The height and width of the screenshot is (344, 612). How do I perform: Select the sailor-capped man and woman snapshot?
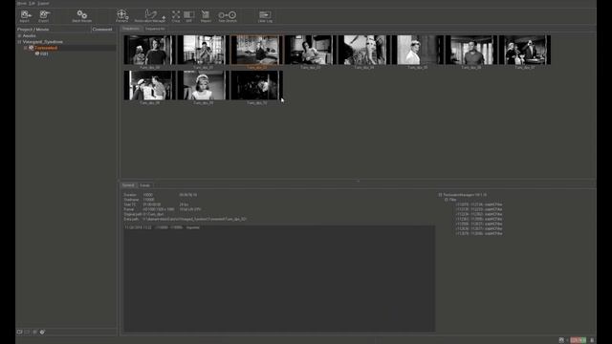[x=150, y=85]
